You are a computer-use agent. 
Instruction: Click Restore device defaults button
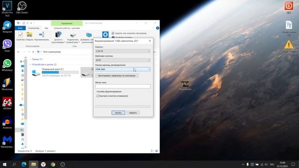click(x=117, y=76)
